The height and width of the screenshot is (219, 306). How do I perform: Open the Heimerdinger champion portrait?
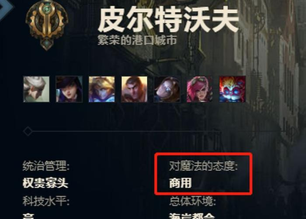[x=233, y=89]
